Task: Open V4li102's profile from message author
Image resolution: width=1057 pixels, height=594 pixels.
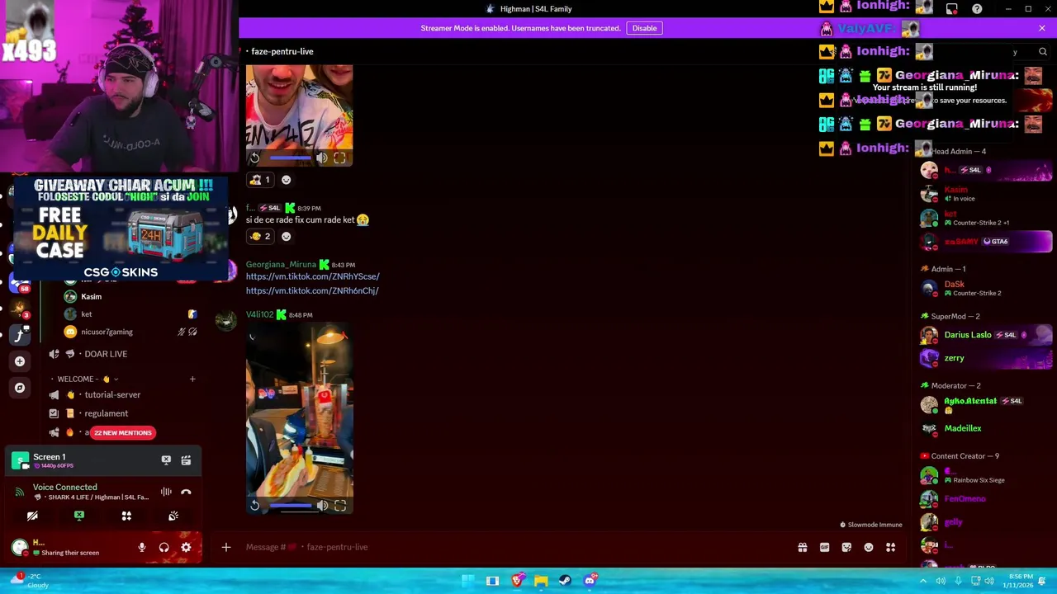Action: coord(259,314)
